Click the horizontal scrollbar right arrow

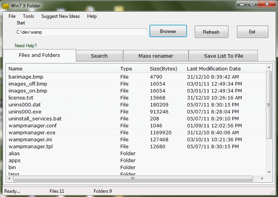263,178
